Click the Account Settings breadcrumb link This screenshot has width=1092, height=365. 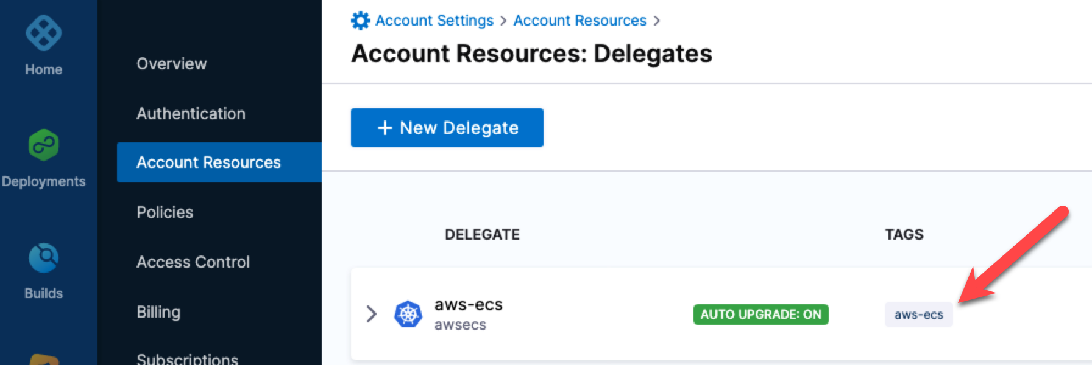click(x=434, y=21)
